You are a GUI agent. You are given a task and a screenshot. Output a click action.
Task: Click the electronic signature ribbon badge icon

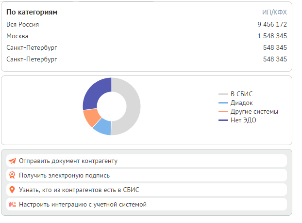(x=12, y=175)
